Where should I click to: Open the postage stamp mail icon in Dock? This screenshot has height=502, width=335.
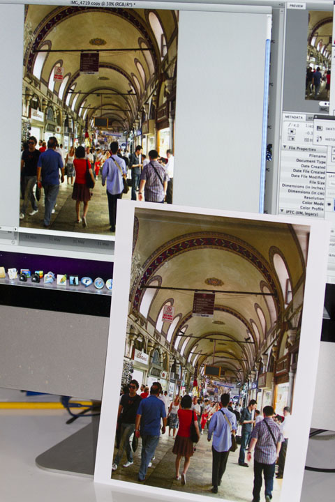point(49,277)
